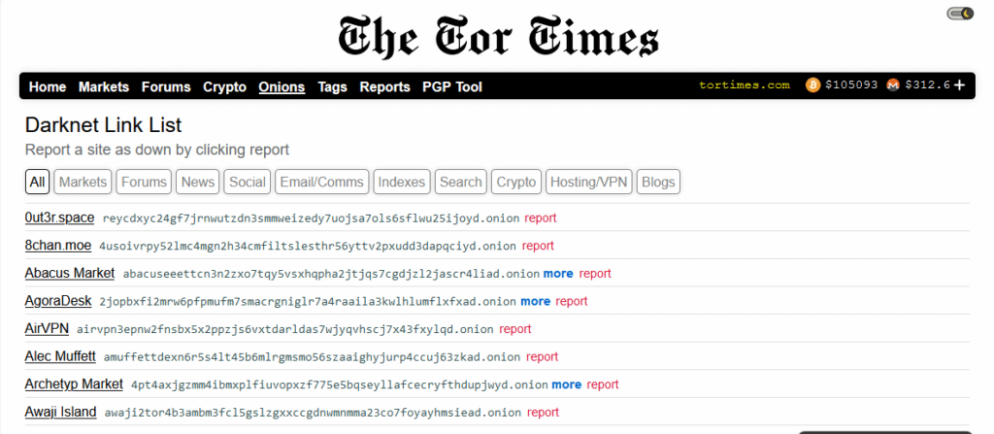
Task: Expand more prices with plus icon
Action: [960, 85]
